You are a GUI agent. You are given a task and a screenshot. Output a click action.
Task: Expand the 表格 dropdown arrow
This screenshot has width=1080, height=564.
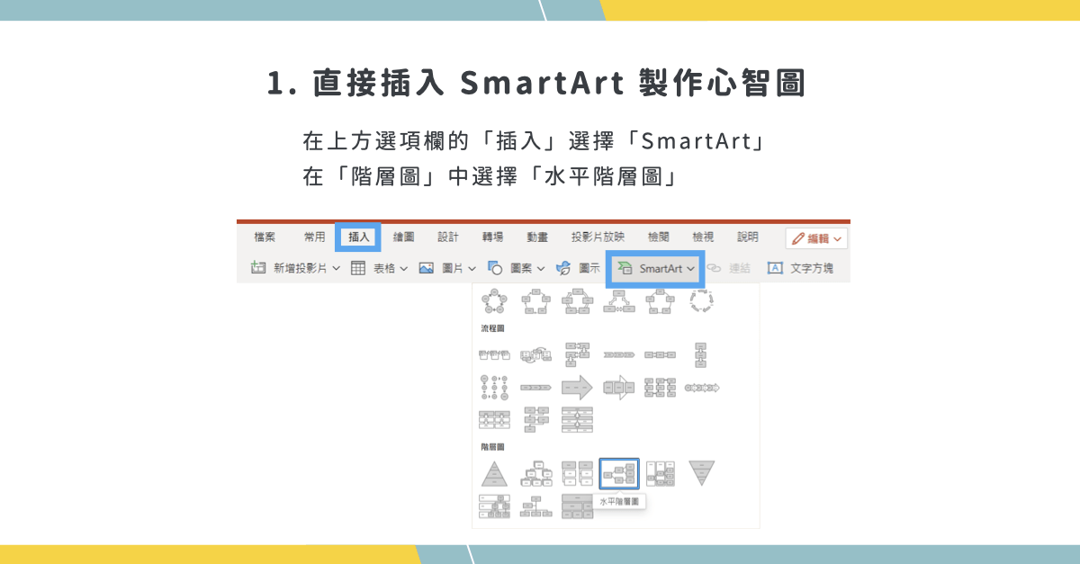coord(404,268)
